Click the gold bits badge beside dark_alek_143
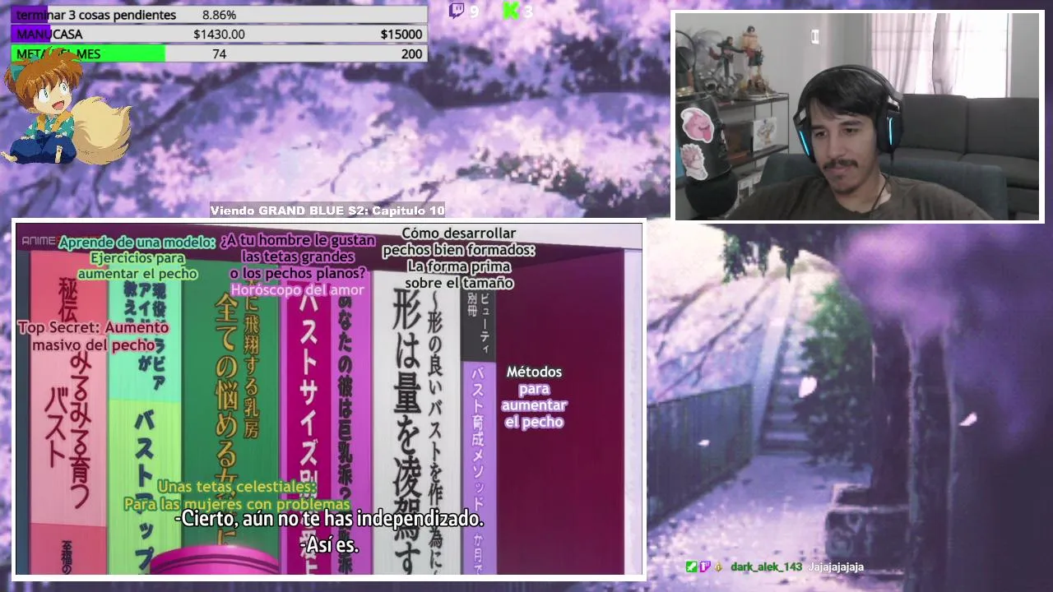Screen dimensions: 1053x592 pyautogui.click(x=718, y=567)
